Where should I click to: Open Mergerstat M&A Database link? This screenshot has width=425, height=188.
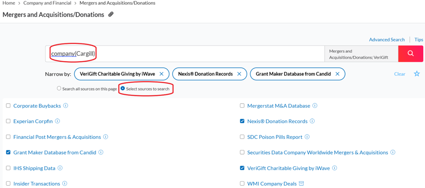coord(279,106)
